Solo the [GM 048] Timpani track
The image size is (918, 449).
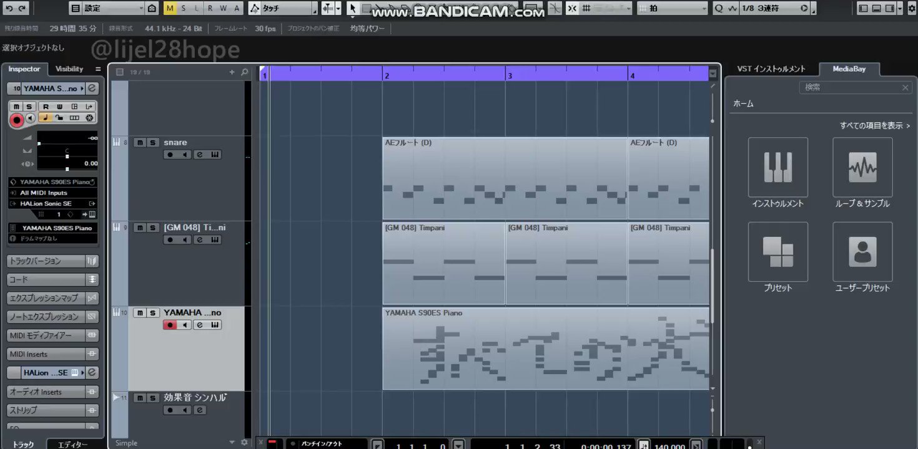(x=152, y=228)
